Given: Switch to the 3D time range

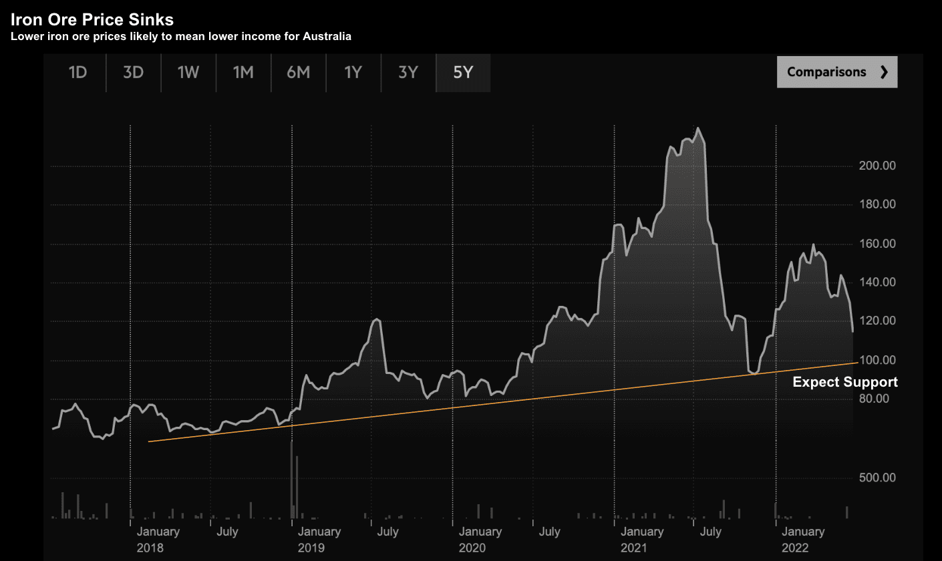Looking at the screenshot, I should [134, 72].
